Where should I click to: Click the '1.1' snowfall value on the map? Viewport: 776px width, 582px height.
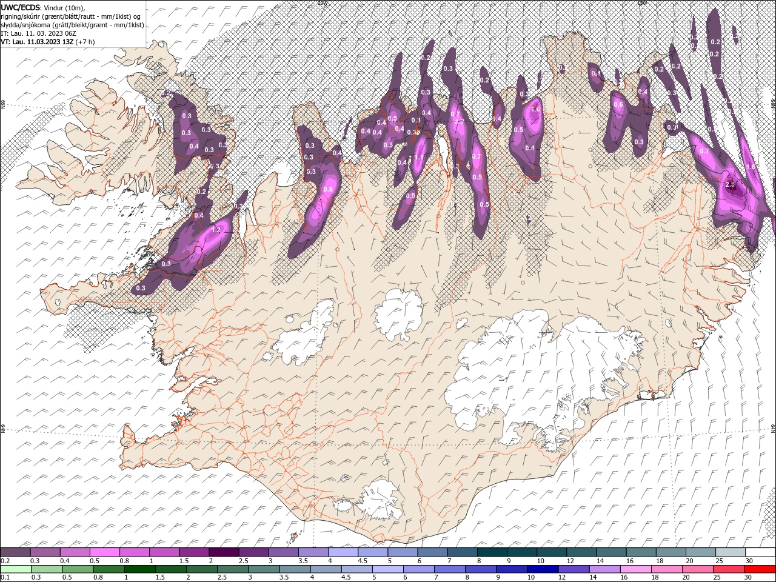418,158
